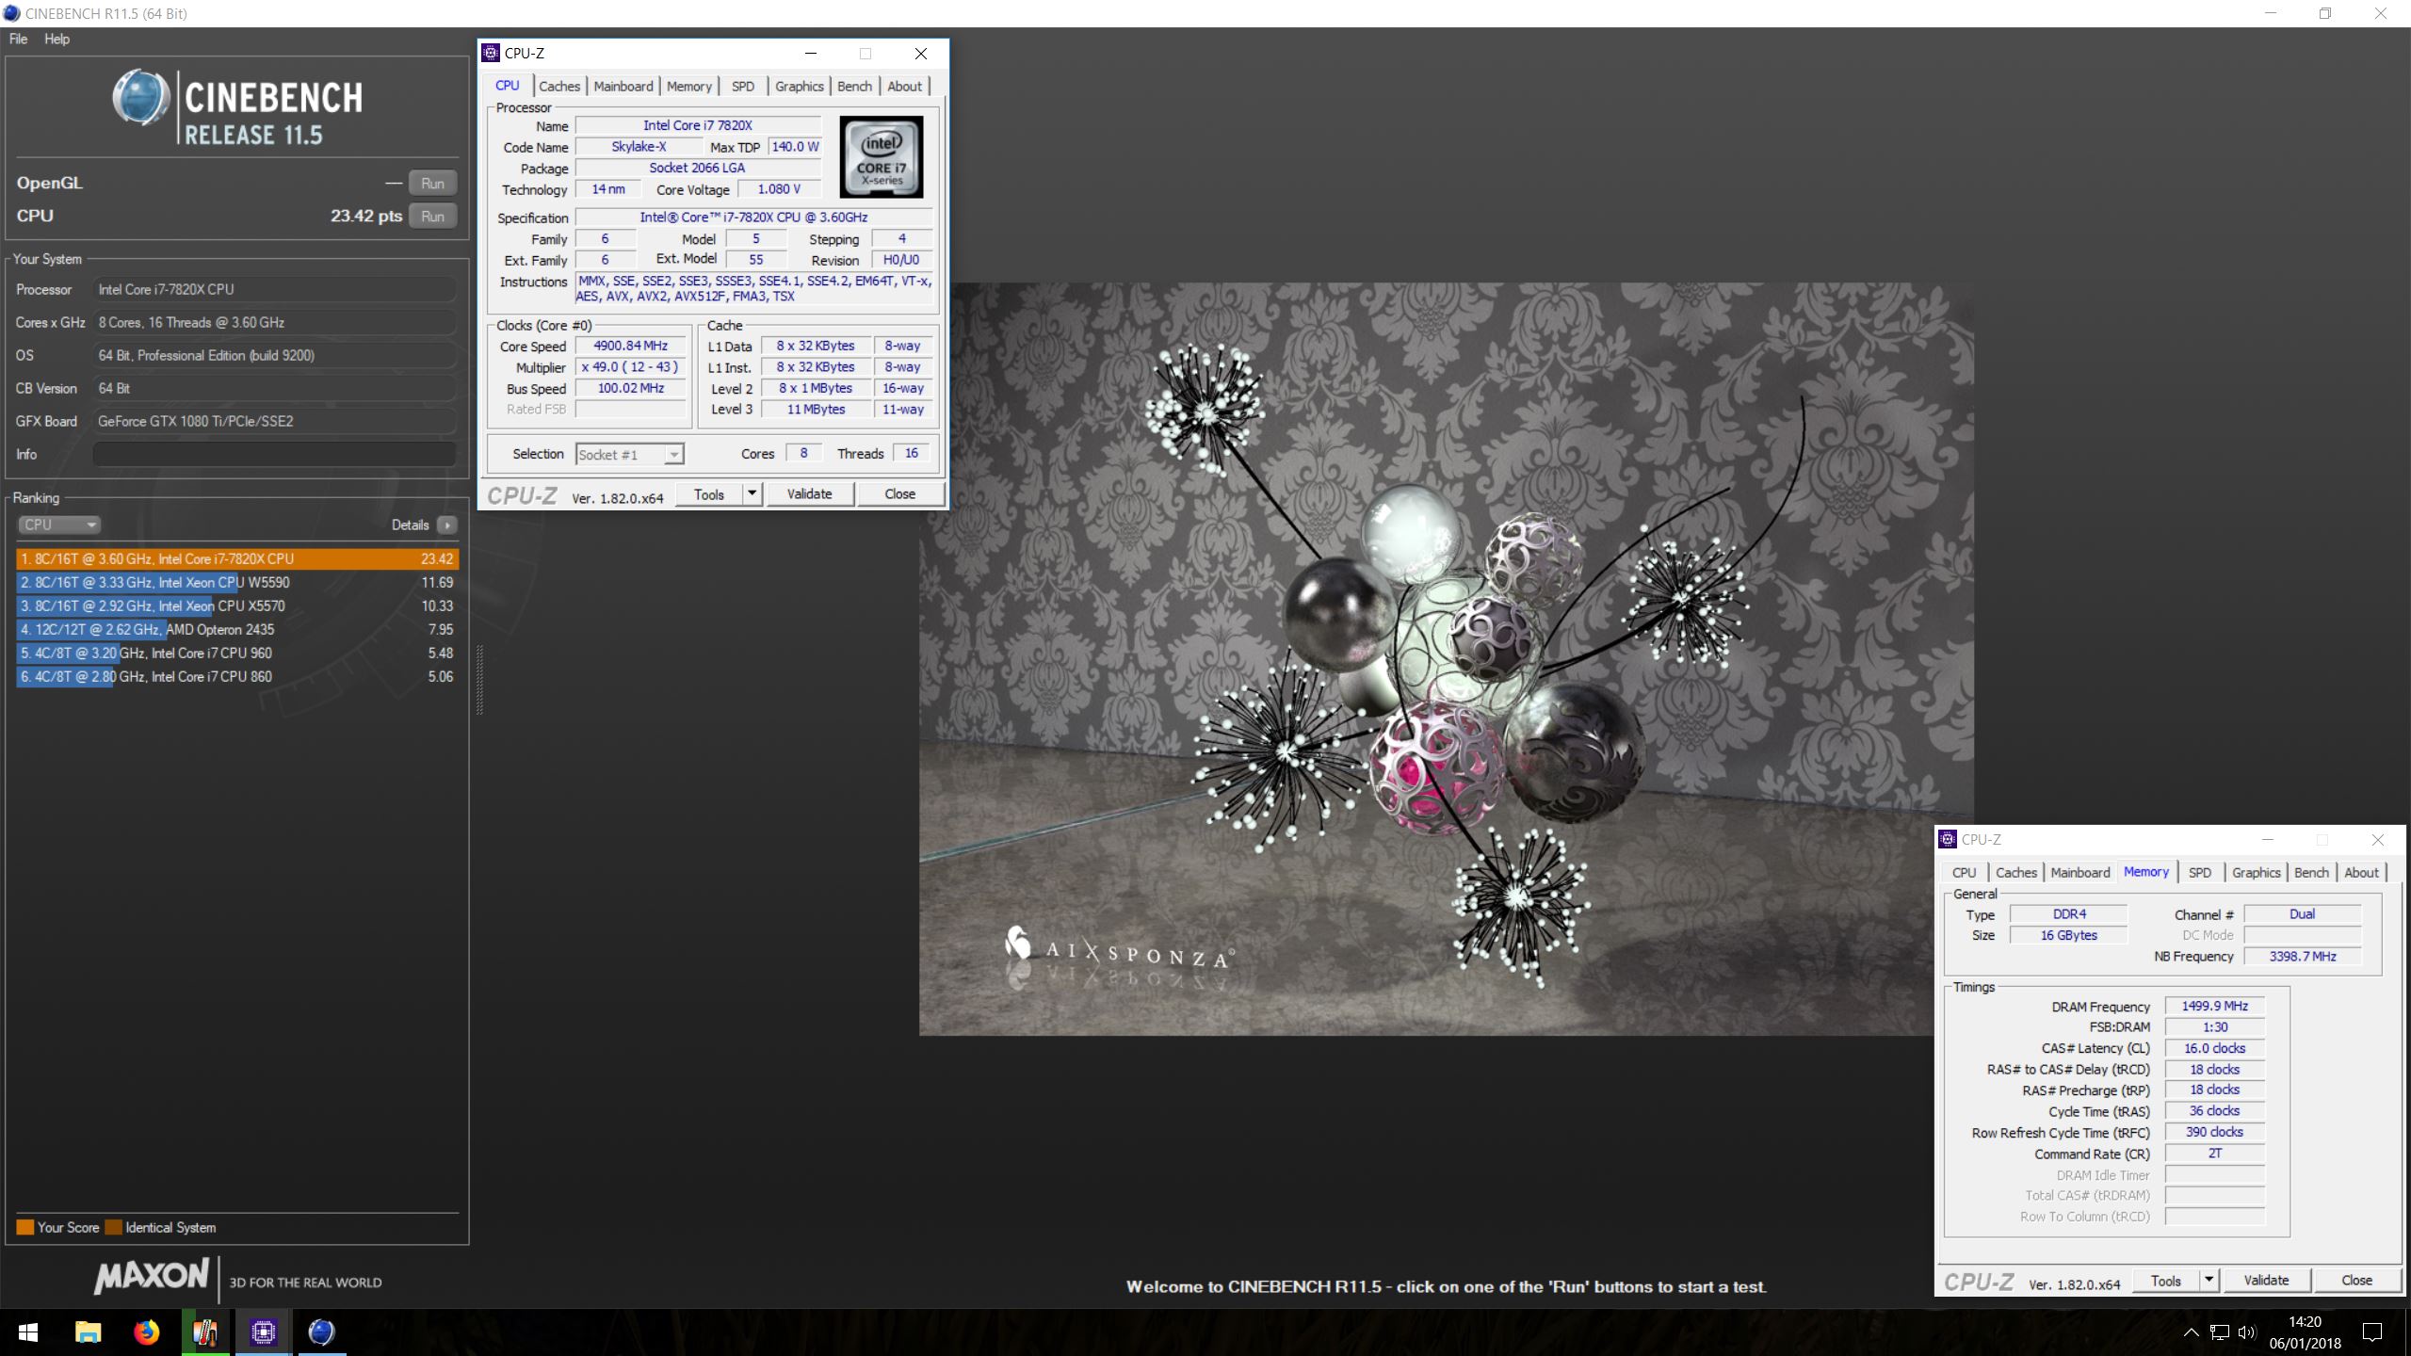Open the Help menu in Cinebench

click(x=57, y=39)
